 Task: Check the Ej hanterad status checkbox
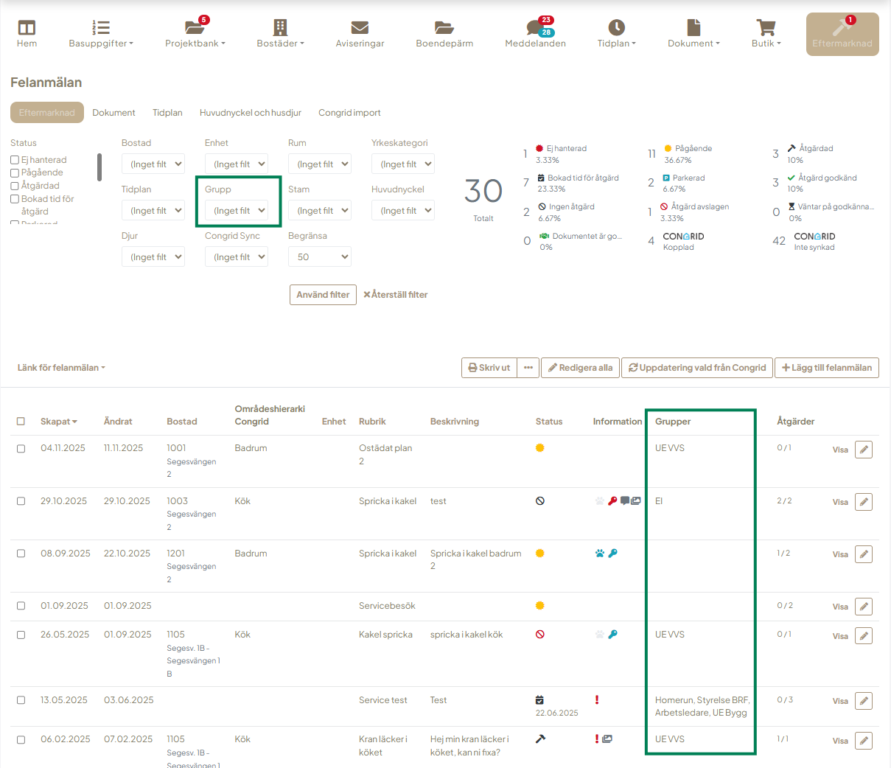point(15,160)
